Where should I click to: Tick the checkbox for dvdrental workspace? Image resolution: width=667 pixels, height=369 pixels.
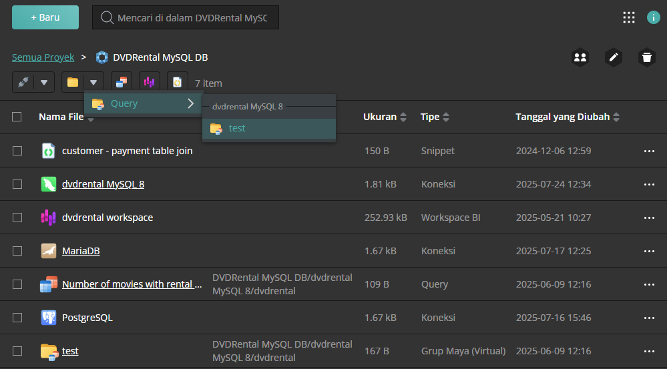[x=17, y=218]
